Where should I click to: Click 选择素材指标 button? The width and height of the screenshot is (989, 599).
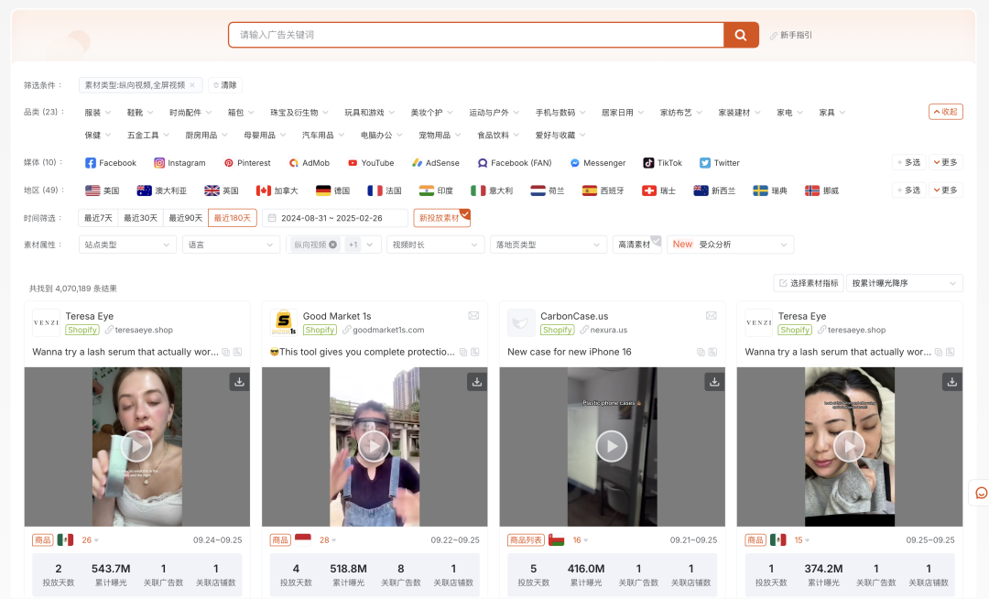(809, 283)
